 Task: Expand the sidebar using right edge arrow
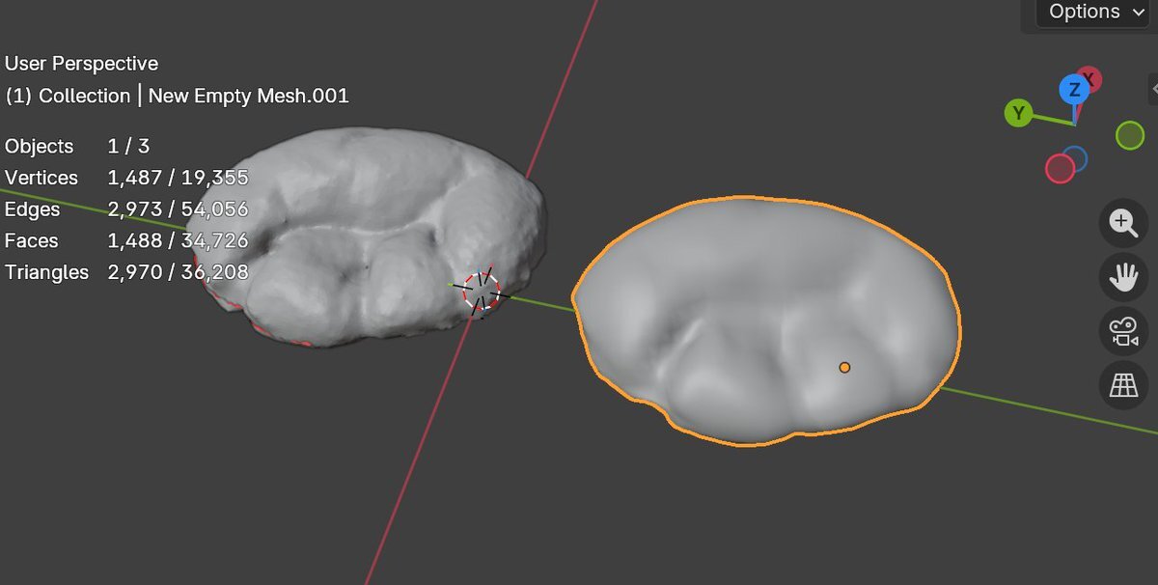pyautogui.click(x=1153, y=89)
